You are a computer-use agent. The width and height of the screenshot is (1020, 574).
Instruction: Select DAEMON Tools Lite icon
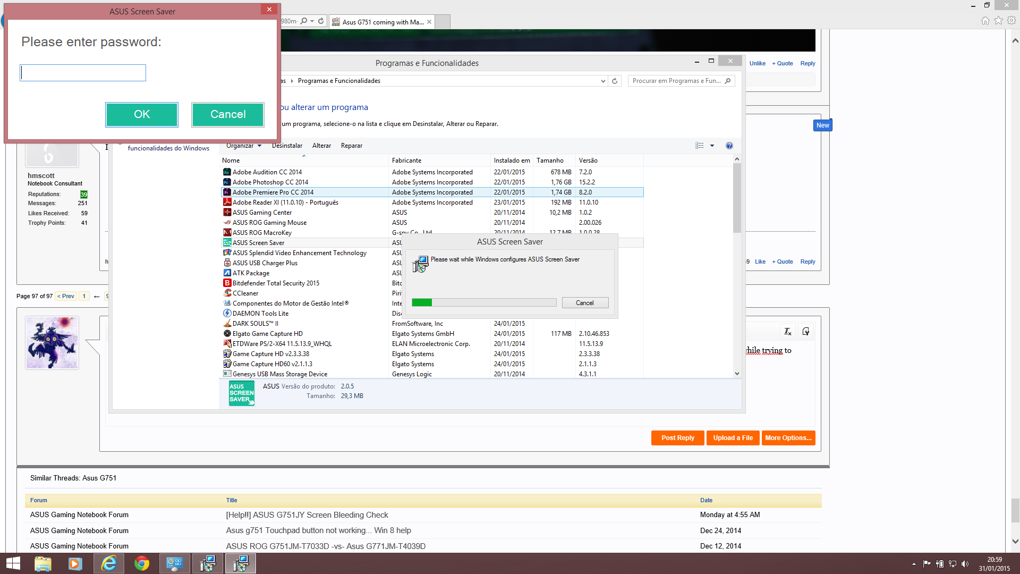(x=227, y=314)
